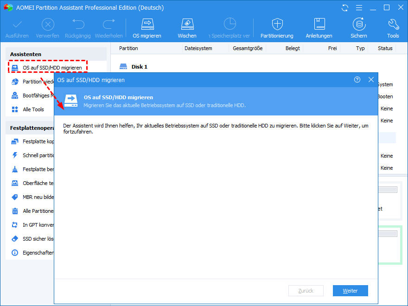Select In GPT konvertieren in the sidebar
This screenshot has width=408, height=306.
click(x=32, y=225)
